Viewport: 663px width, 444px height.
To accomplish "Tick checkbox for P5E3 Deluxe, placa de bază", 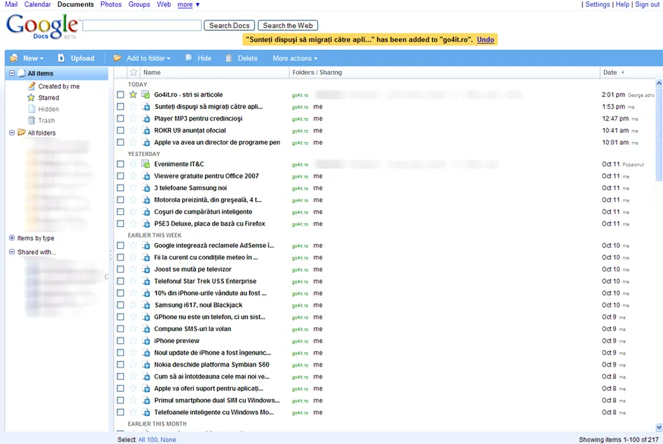I will pyautogui.click(x=121, y=224).
